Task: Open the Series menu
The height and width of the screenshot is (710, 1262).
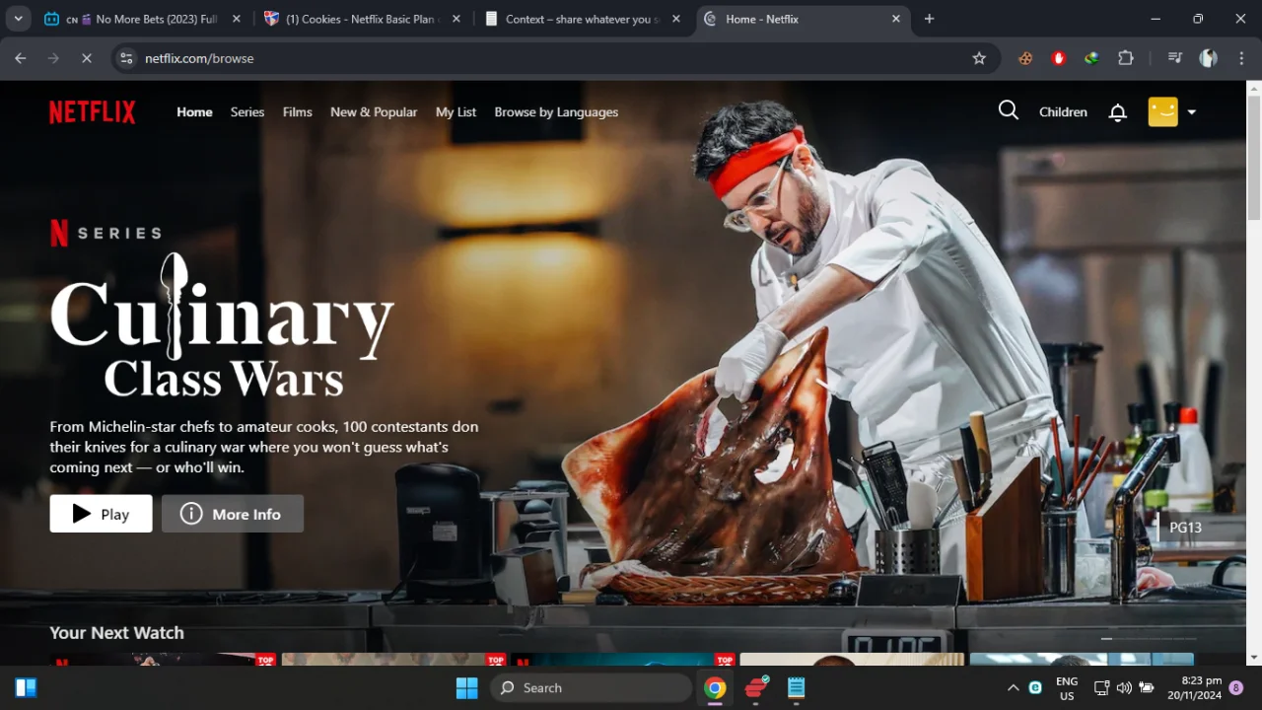Action: click(x=247, y=112)
